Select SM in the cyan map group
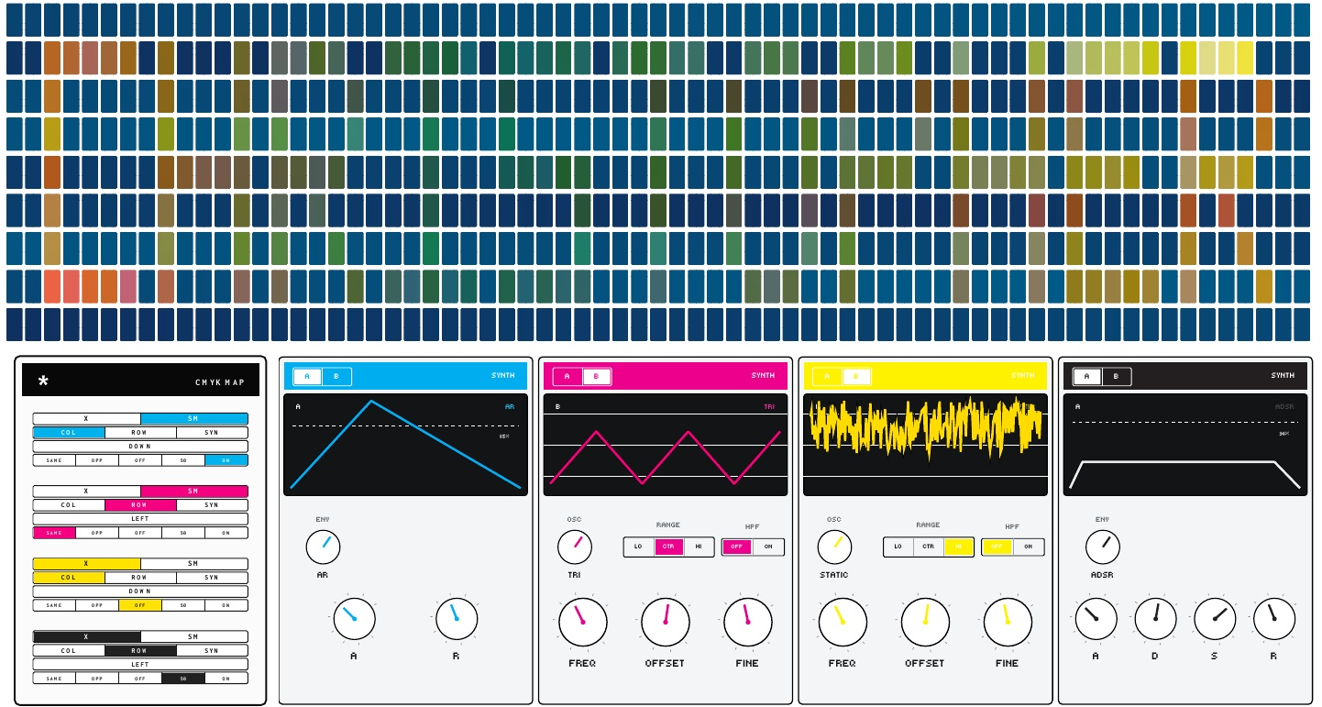This screenshot has width=1322, height=707. pos(193,418)
